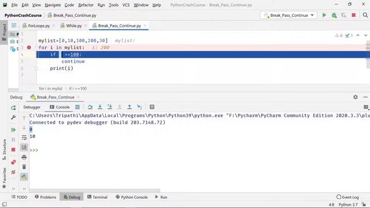
Task: Print console output icon
Action: (x=24, y=157)
